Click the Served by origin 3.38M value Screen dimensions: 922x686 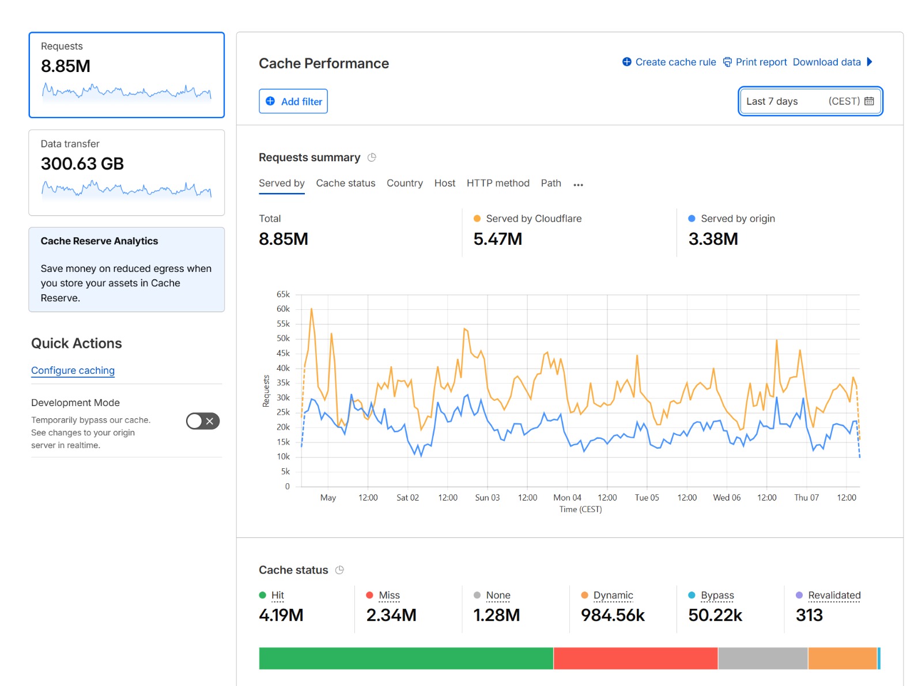click(x=713, y=239)
